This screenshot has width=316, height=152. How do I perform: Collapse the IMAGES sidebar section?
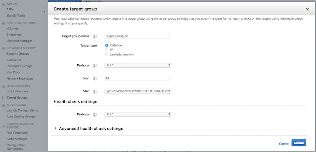[4, 4]
